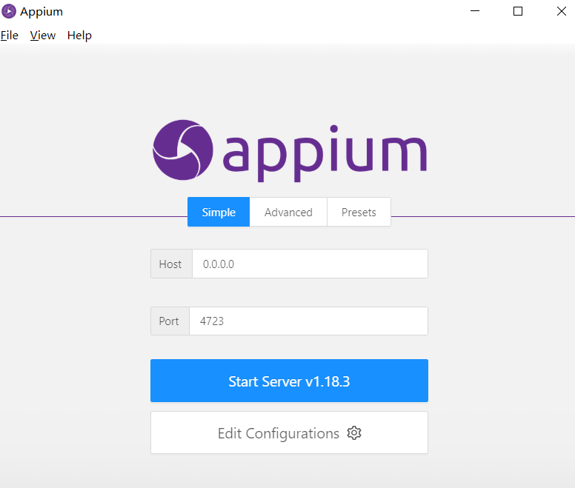Switch to the Presets tab
The height and width of the screenshot is (488, 575).
359,212
